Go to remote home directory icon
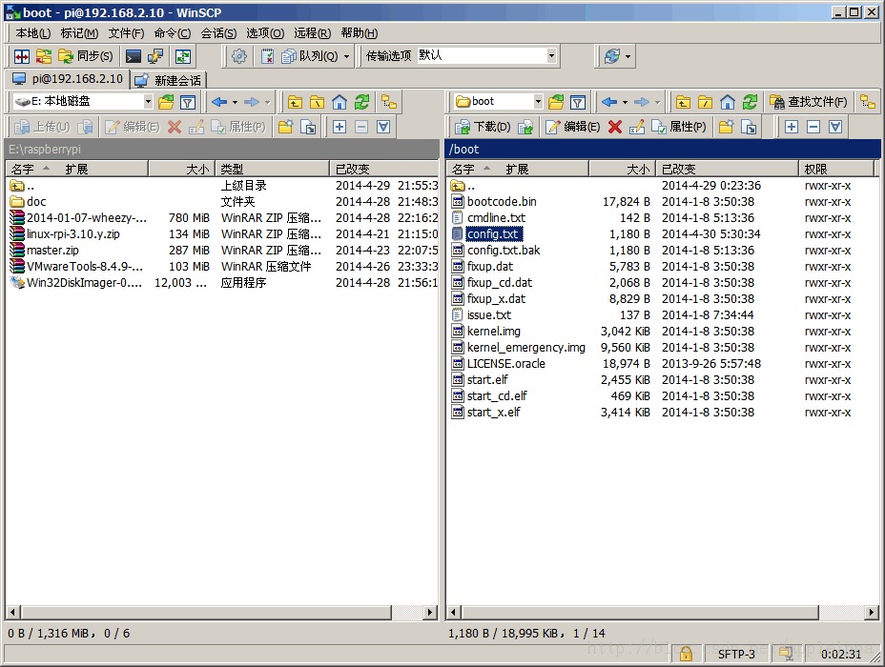Screen dimensions: 885x667 [x=728, y=102]
